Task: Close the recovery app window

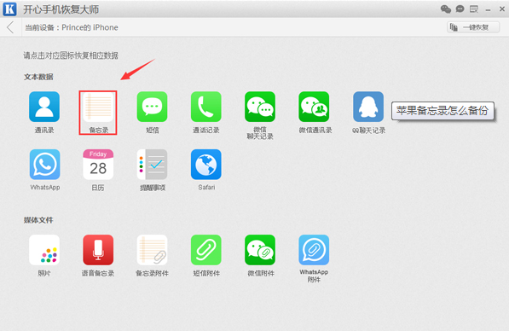Action: click(502, 9)
